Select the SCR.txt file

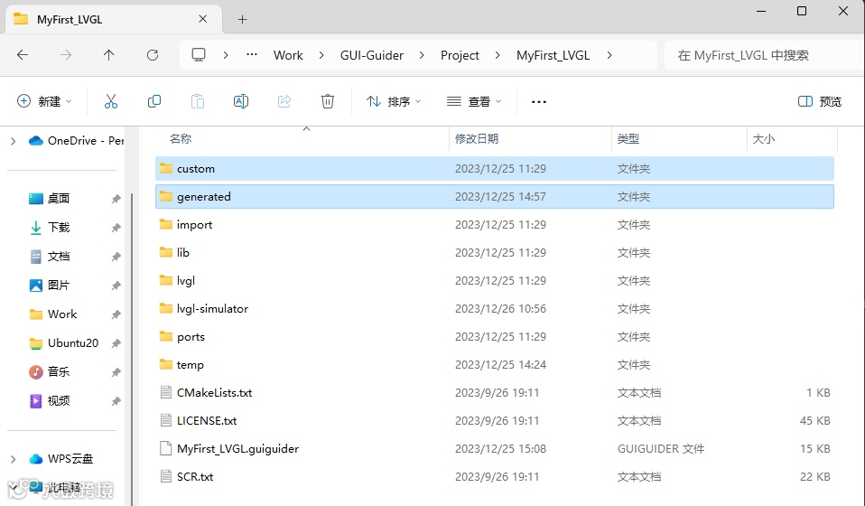[x=494, y=477]
